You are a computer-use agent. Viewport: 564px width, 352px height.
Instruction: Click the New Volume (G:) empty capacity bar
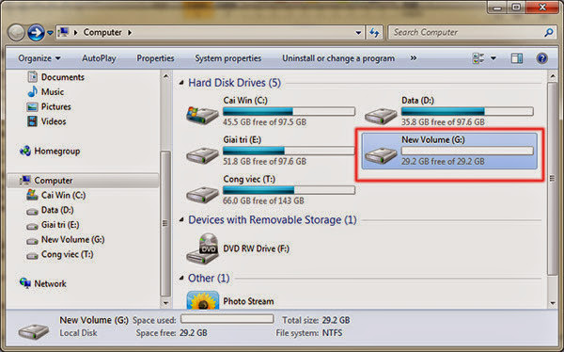coord(467,151)
